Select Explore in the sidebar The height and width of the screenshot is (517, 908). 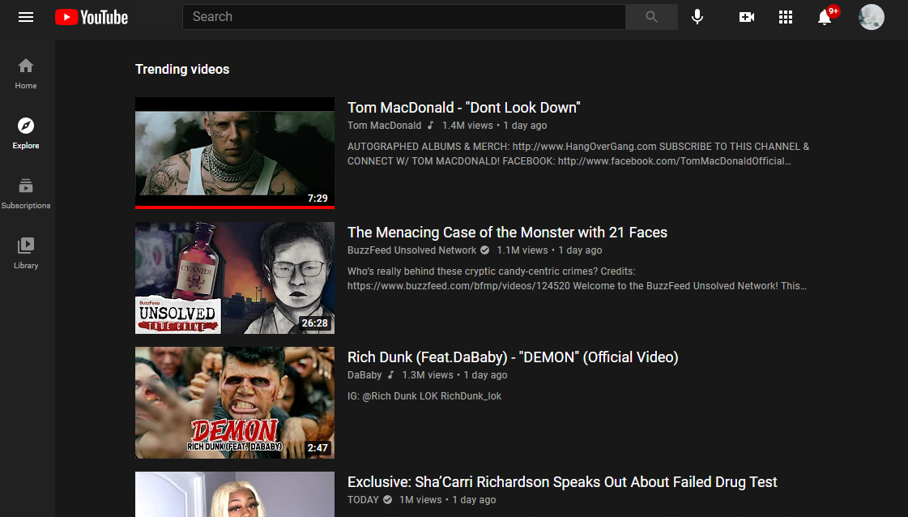pyautogui.click(x=26, y=133)
